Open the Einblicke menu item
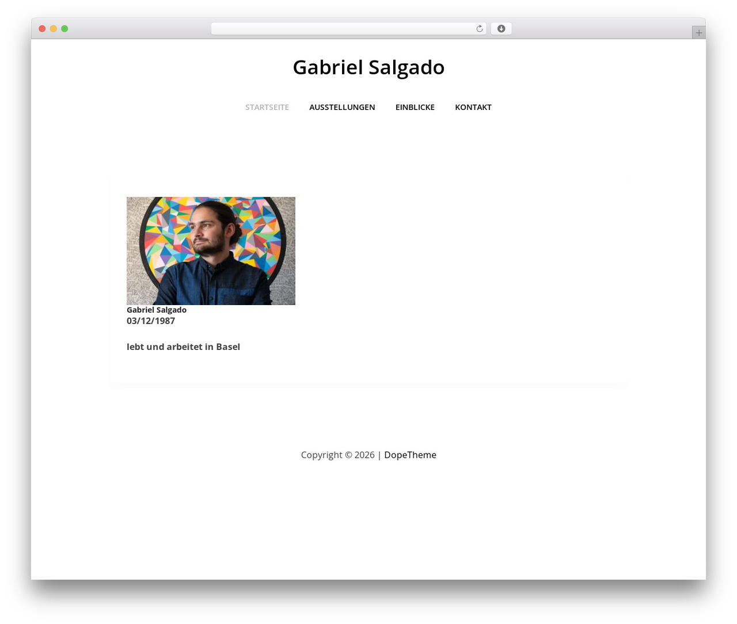The width and height of the screenshot is (737, 624). point(415,107)
